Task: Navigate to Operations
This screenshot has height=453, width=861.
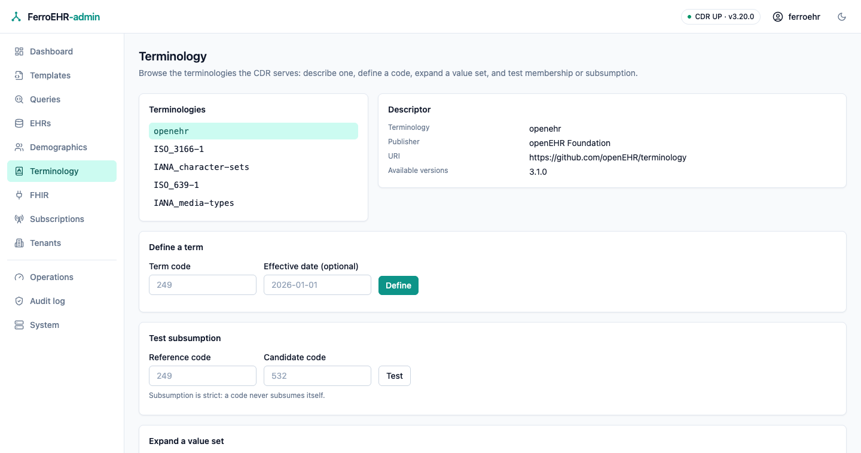Action: pyautogui.click(x=62, y=277)
